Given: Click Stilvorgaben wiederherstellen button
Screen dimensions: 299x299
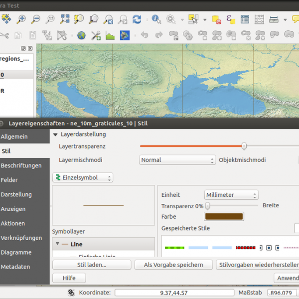Looking at the screenshot, I should (258, 265).
